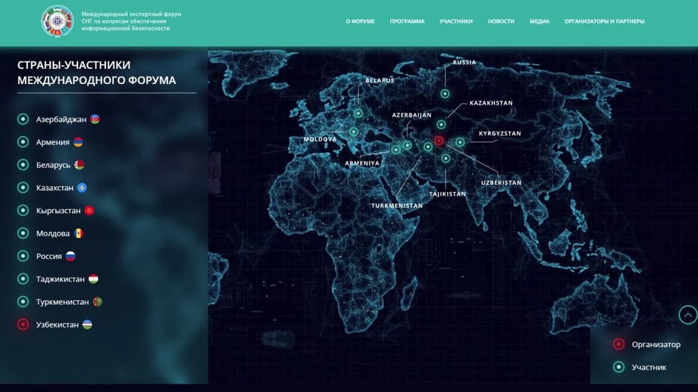
Task: Open the ОРГАНИЗАТОРЫ И ПАРТНЕРЫ page
Action: click(x=604, y=21)
